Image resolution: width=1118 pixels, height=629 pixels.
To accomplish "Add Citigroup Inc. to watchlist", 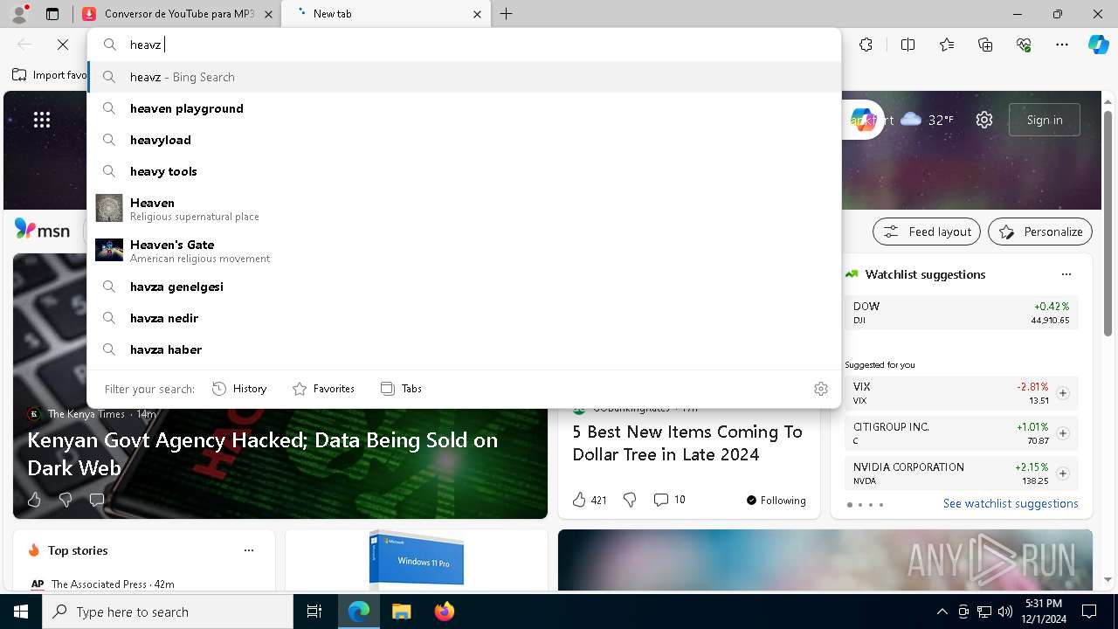I will pyautogui.click(x=1063, y=433).
